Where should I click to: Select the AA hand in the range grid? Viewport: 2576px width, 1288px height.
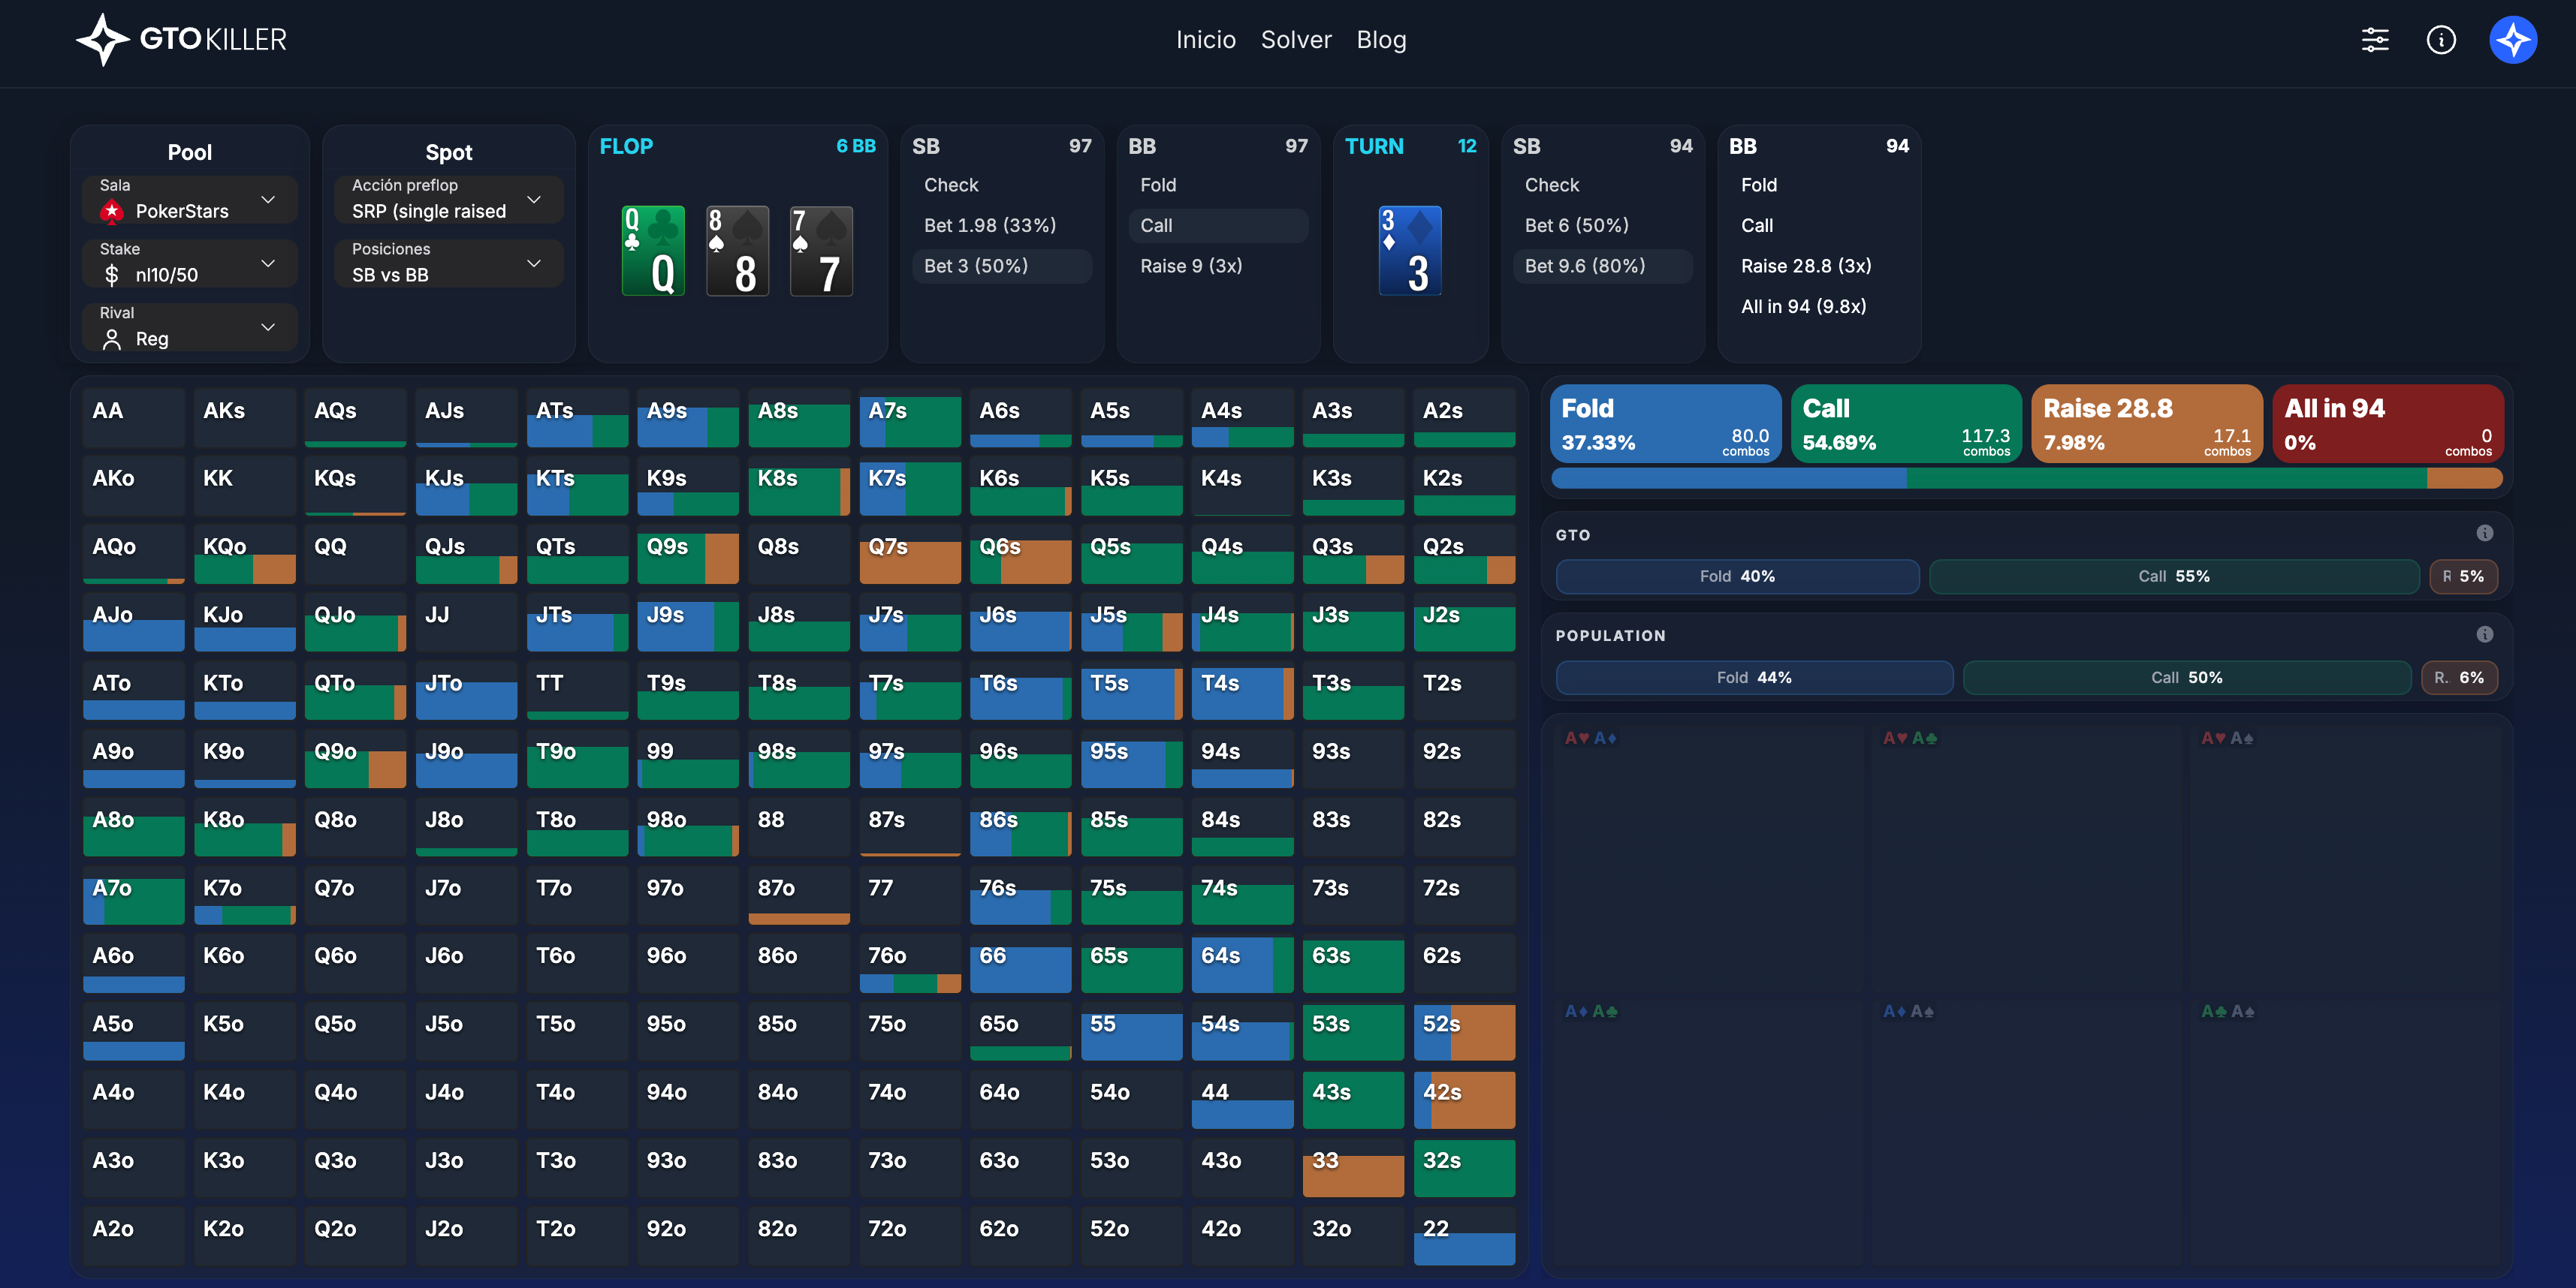133,417
